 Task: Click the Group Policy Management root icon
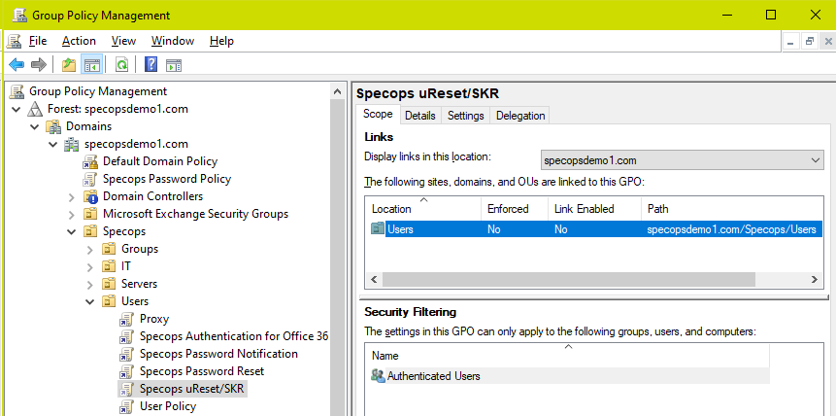17,91
